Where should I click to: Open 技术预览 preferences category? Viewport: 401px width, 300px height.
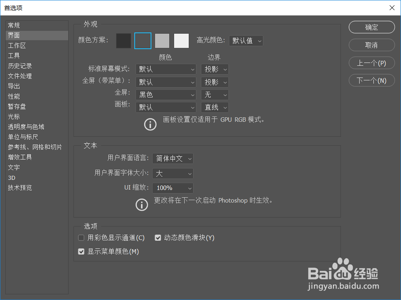pyautogui.click(x=37, y=188)
